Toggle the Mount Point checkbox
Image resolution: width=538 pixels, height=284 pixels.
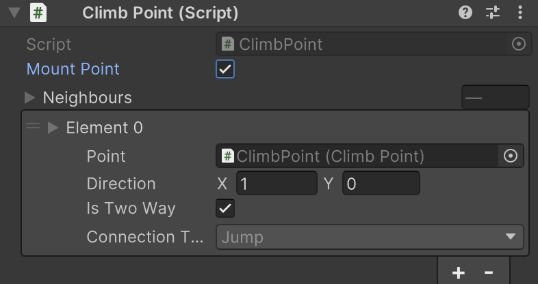tap(225, 69)
